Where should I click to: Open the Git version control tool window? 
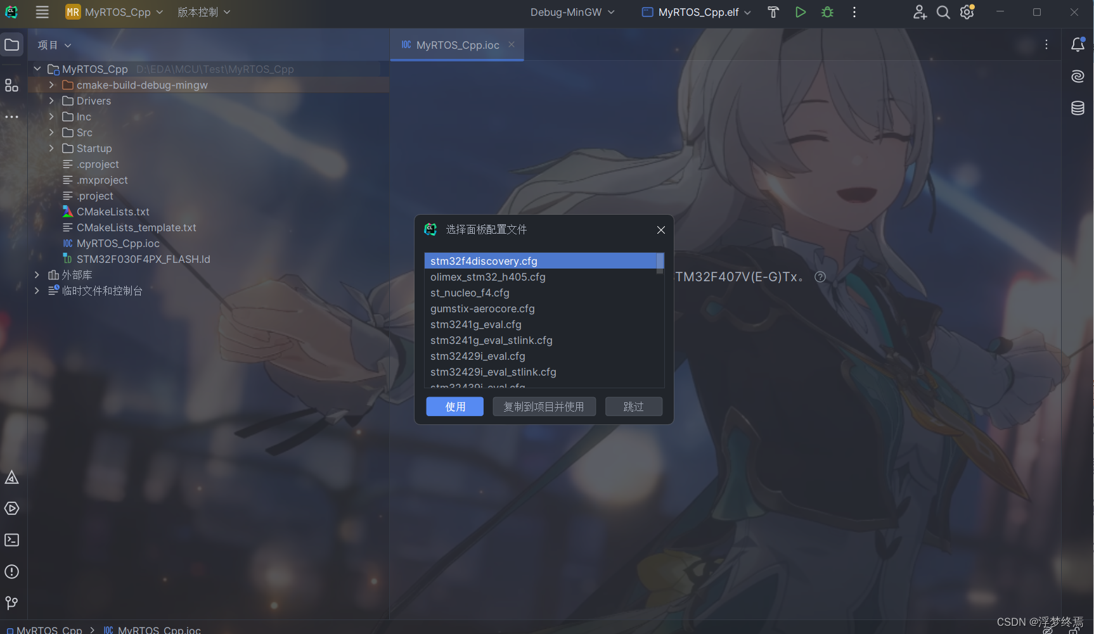tap(11, 602)
